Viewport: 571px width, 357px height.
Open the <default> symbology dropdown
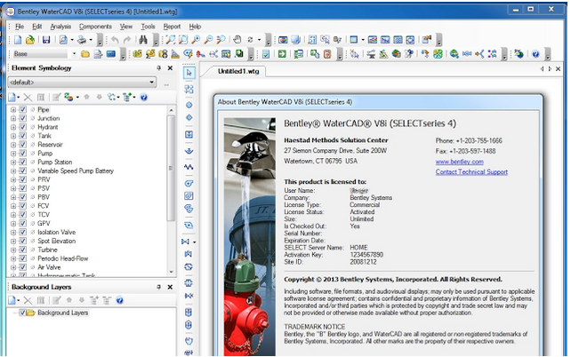coord(151,83)
